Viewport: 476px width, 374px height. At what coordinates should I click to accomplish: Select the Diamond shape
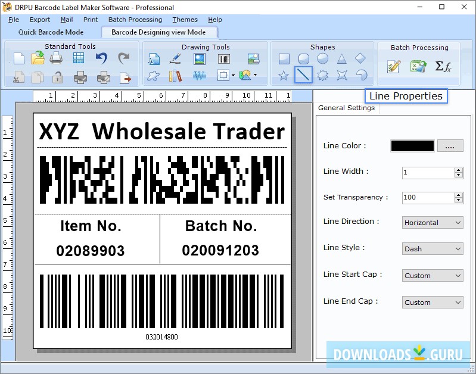coord(360,58)
